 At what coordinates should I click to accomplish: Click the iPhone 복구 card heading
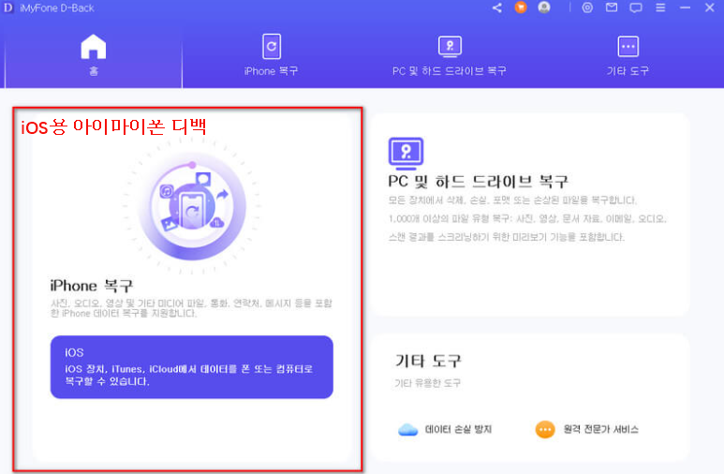coord(92,286)
